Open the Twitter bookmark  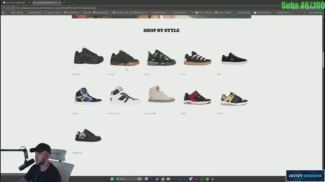(11, 12)
